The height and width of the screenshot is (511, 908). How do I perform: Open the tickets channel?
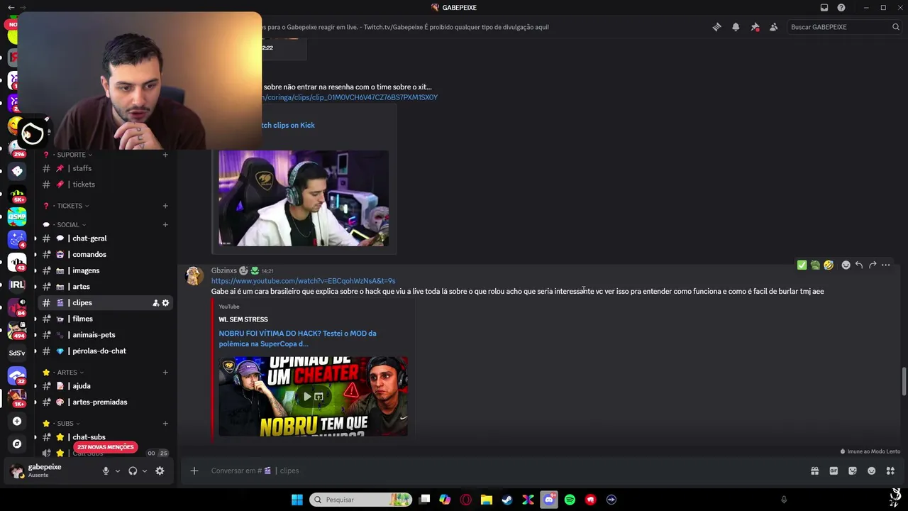[105, 185]
